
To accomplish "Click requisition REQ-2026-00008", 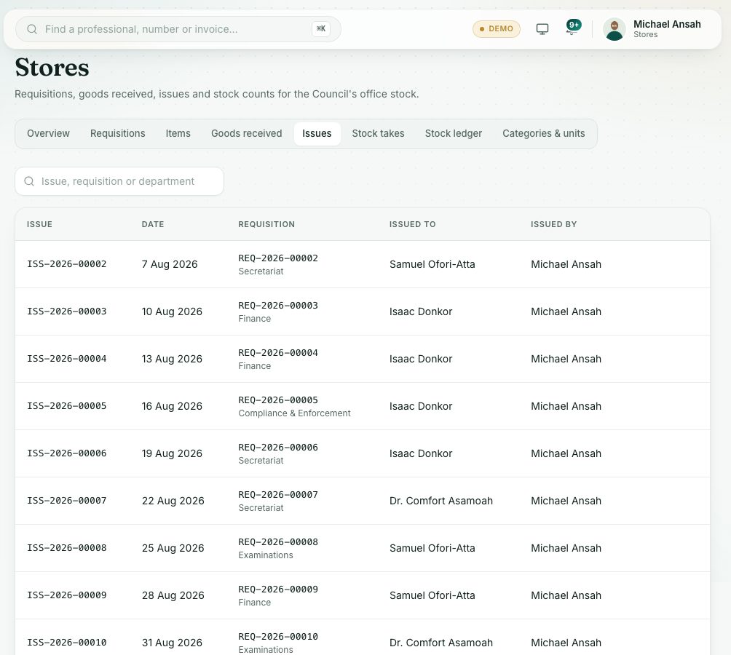I will 278,541.
